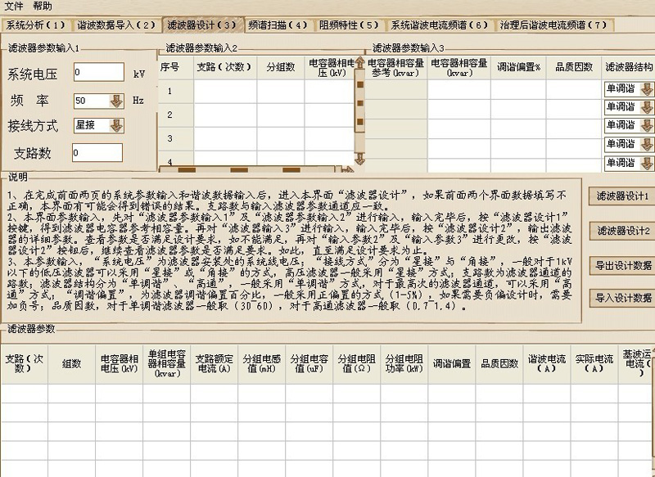
Task: Click the 系统电压 input field
Action: (98, 73)
